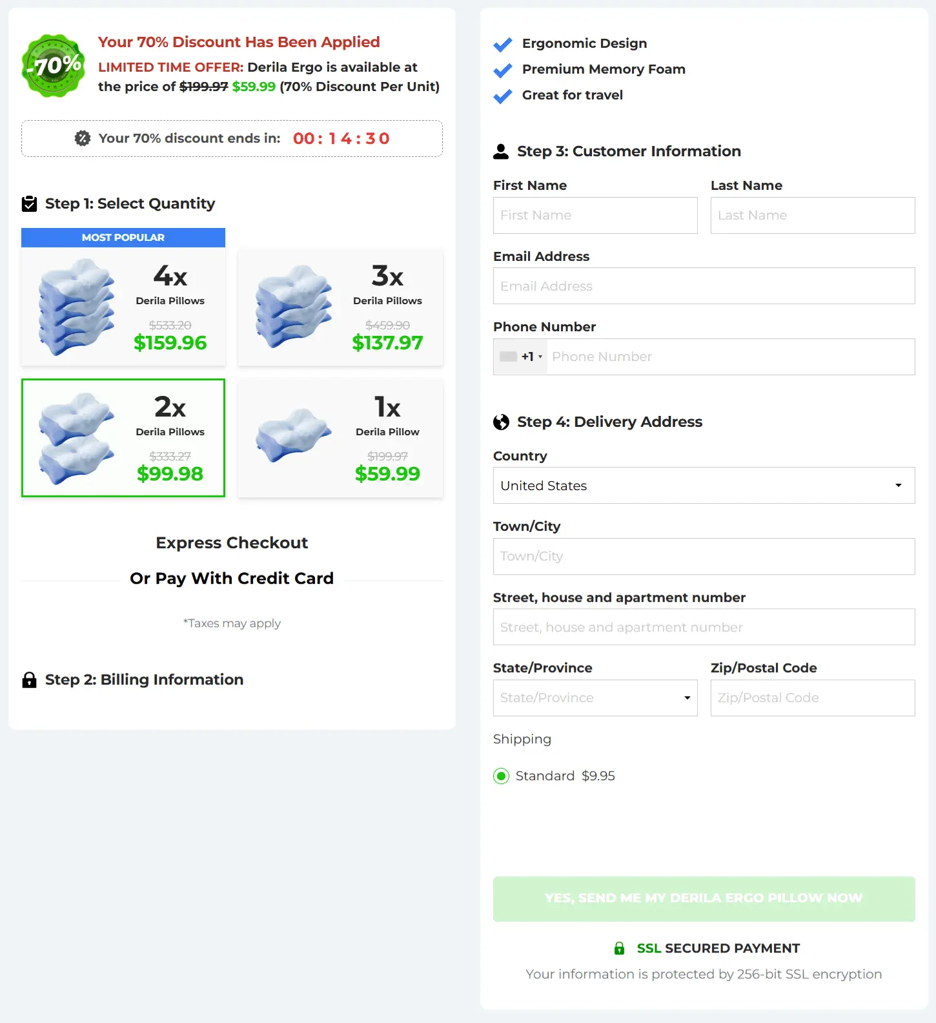The image size is (936, 1023).
Task: Open the State/Province dropdown
Action: [x=595, y=697]
